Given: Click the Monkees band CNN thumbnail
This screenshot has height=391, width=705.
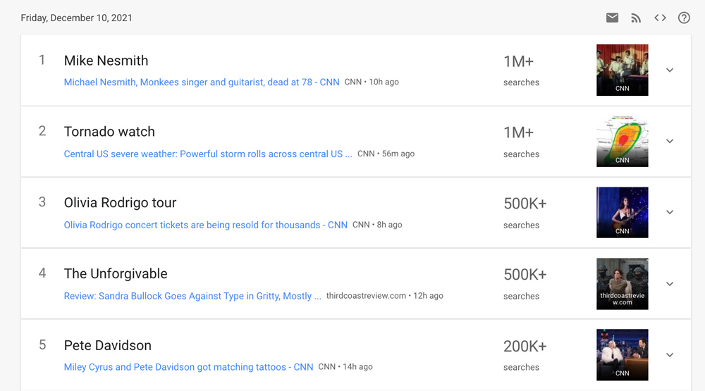Looking at the screenshot, I should tap(623, 70).
